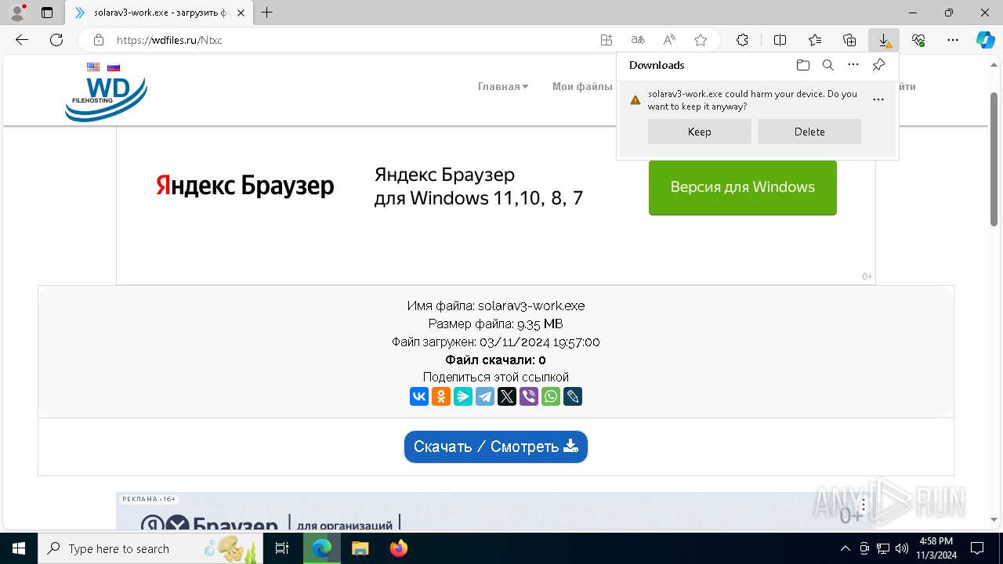Open the Мои файлы menu item
The width and height of the screenshot is (1003, 564).
point(582,86)
